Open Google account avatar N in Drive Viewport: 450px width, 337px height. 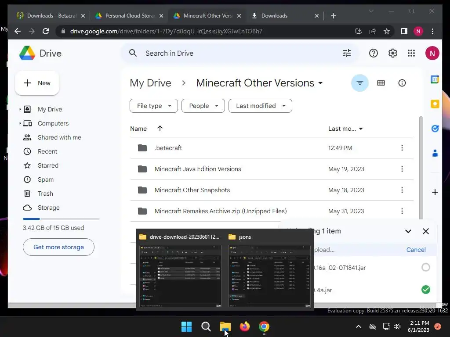432,53
